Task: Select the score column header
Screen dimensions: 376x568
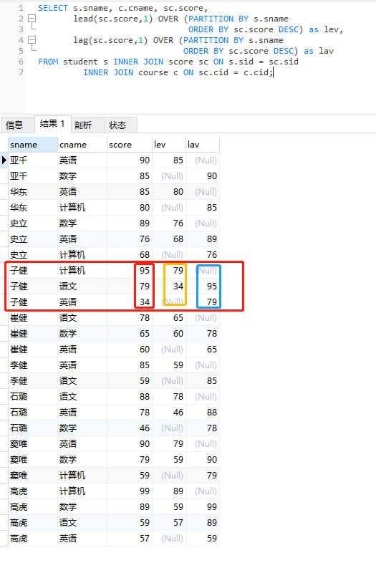Action: (x=130, y=145)
